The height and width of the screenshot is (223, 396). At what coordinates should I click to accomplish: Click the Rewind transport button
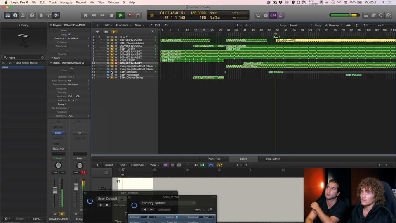(x=94, y=15)
